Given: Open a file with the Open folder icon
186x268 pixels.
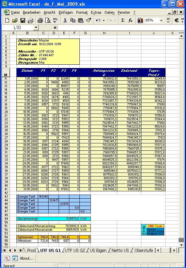Looking at the screenshot, I should [15, 20].
